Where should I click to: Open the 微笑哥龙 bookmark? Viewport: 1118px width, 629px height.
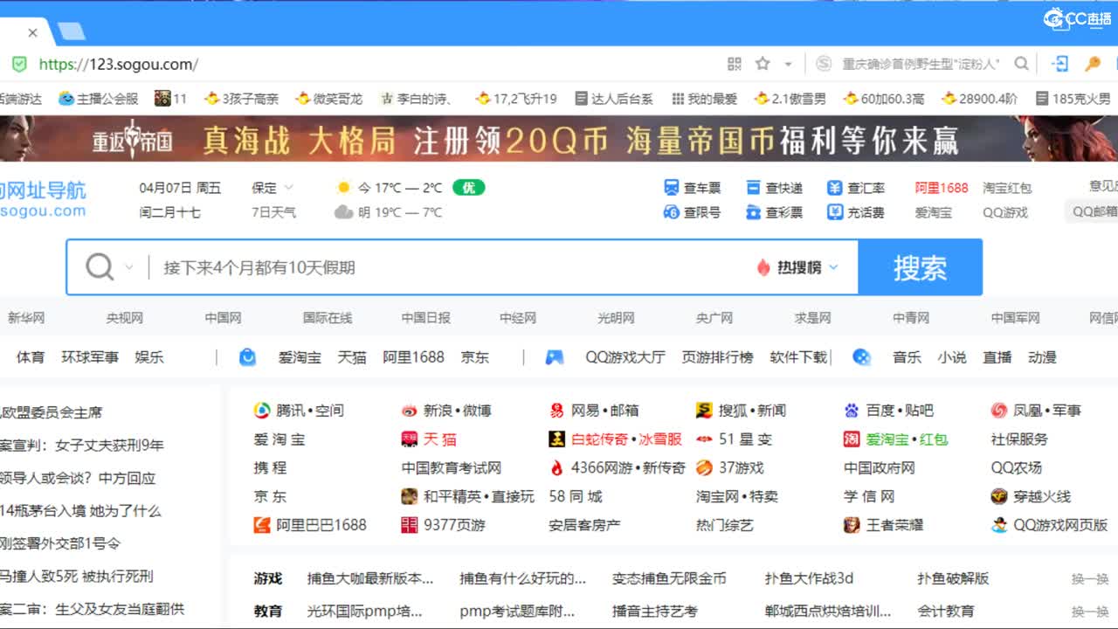pos(328,99)
